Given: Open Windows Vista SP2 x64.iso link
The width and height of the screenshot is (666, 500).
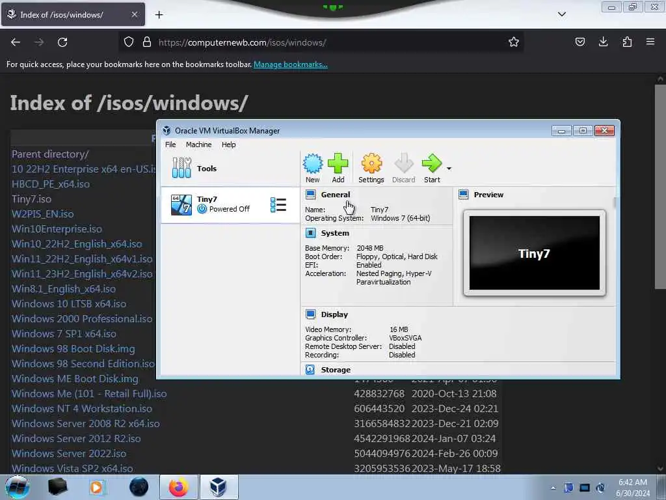Looking at the screenshot, I should [72, 469].
